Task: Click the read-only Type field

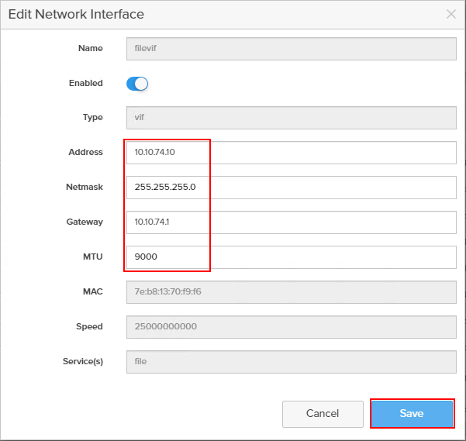Action: click(291, 118)
